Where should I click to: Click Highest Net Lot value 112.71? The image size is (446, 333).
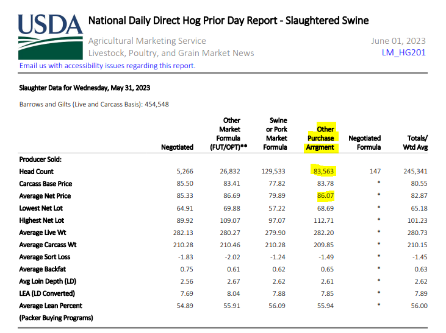coord(324,220)
